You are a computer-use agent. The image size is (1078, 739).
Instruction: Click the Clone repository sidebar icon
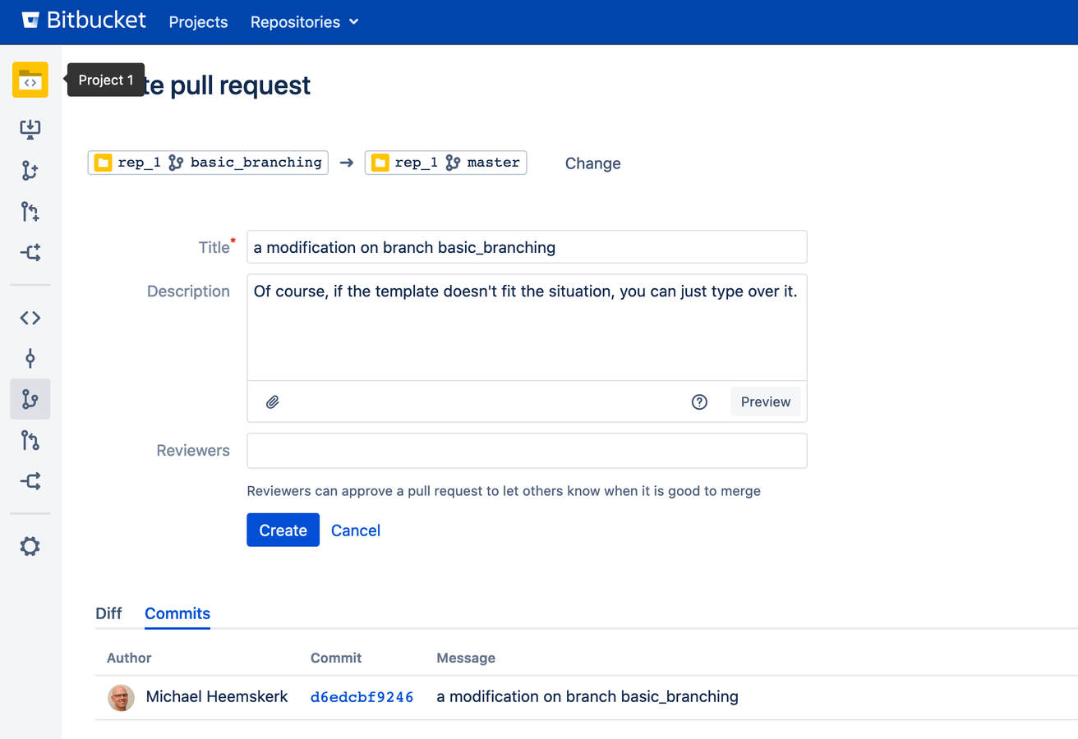30,128
